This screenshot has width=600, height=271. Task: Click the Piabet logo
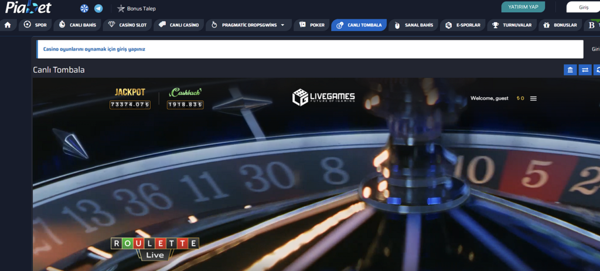(x=29, y=9)
